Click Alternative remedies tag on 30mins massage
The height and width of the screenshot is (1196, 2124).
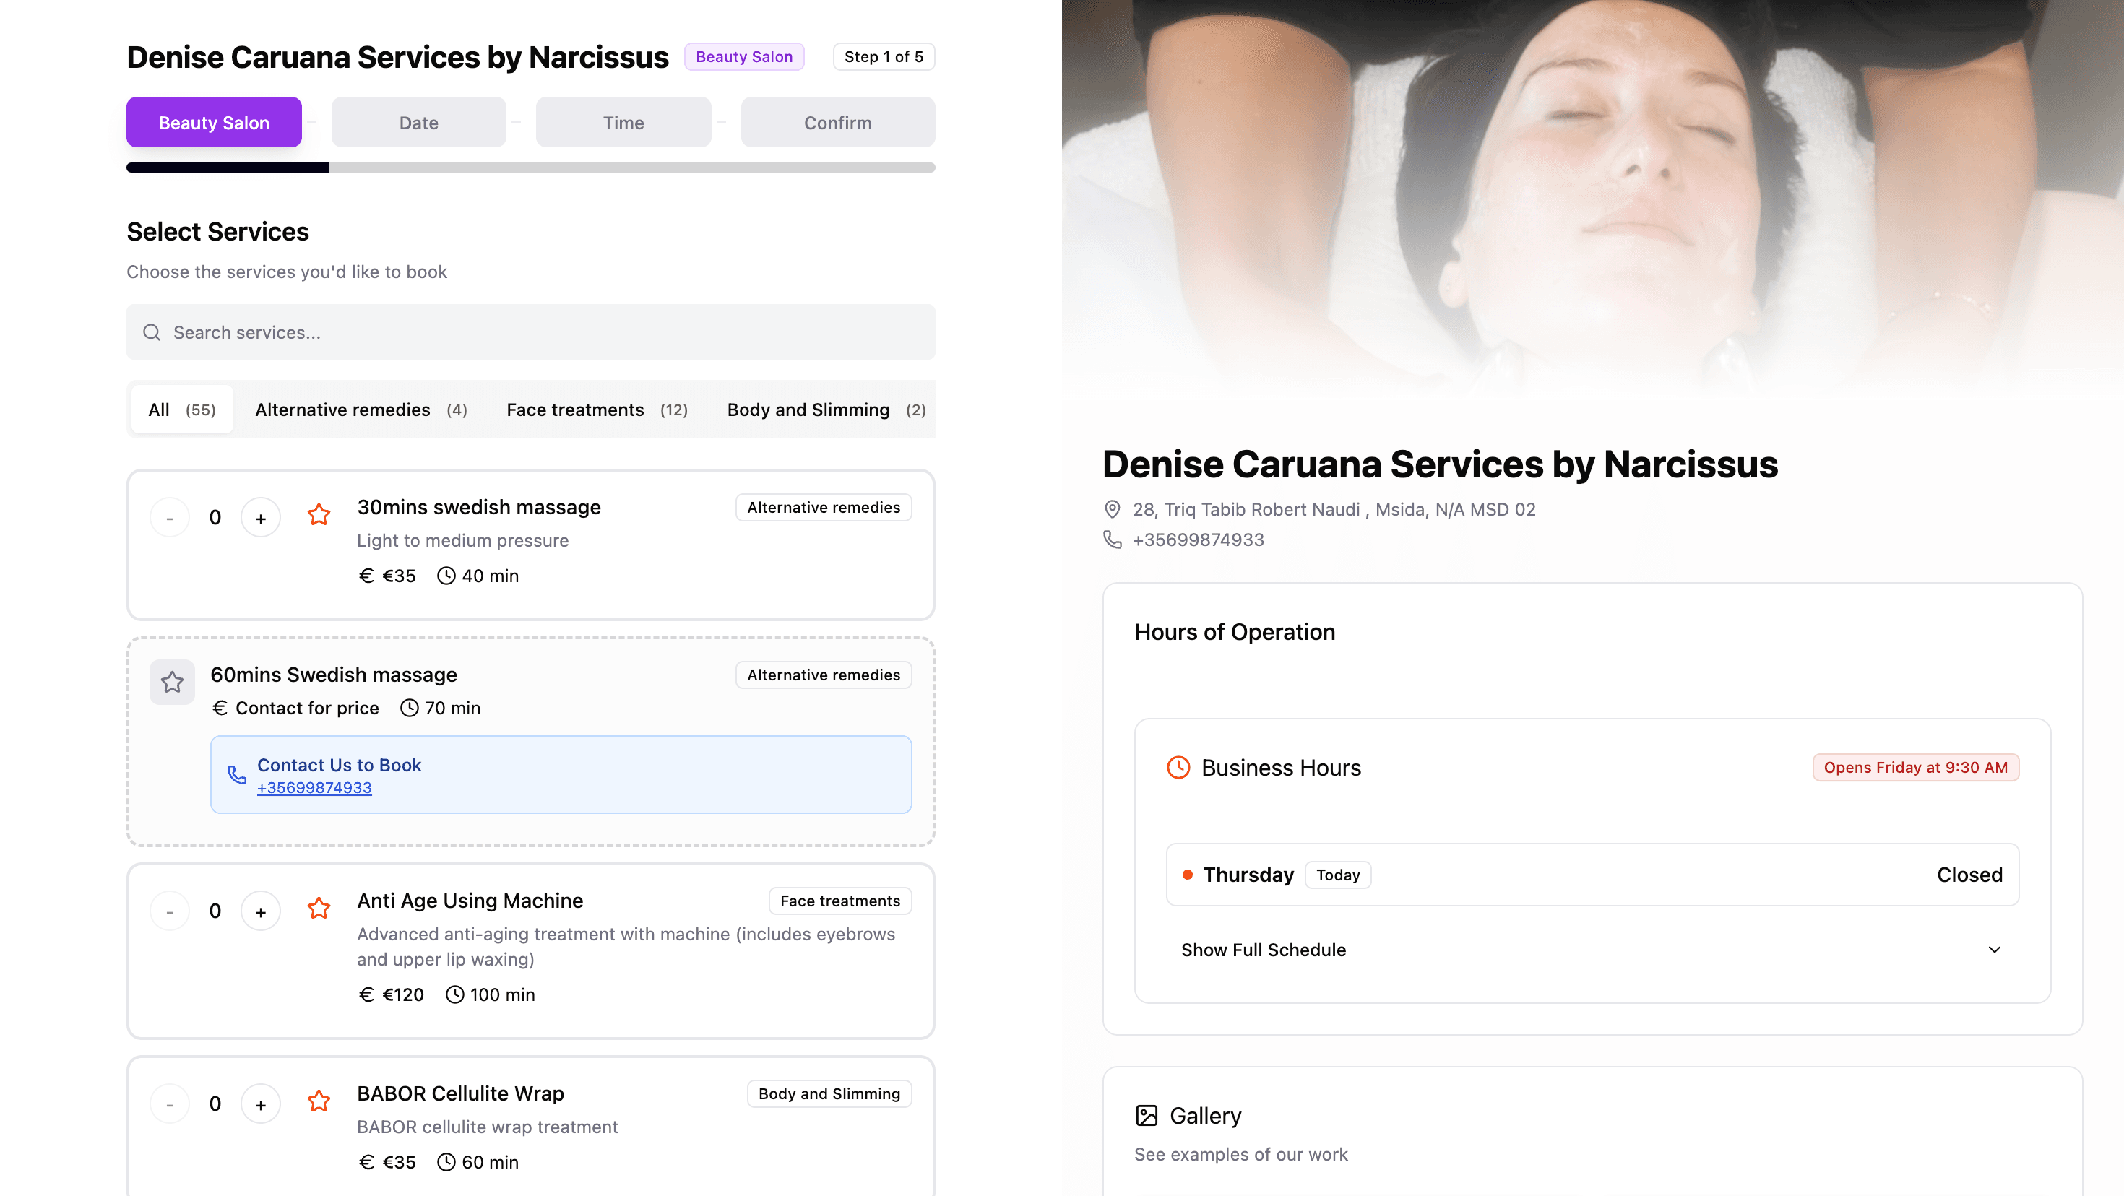(823, 508)
